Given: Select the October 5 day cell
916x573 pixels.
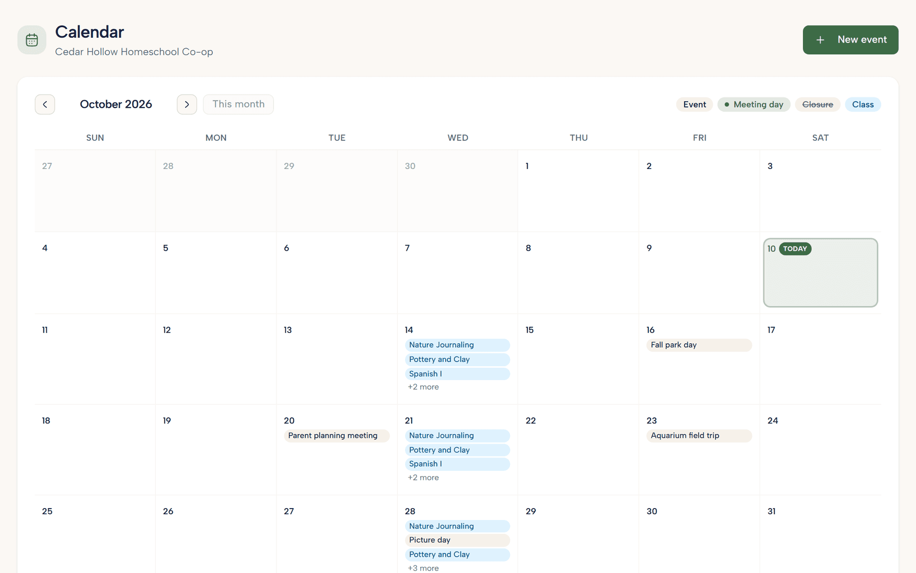Looking at the screenshot, I should [216, 273].
